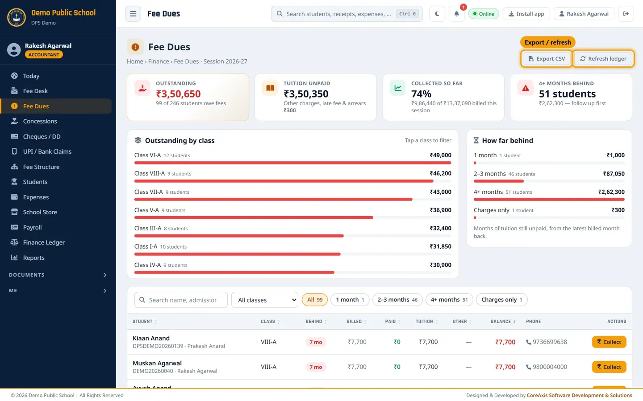Click the logout icon in header

click(x=626, y=14)
